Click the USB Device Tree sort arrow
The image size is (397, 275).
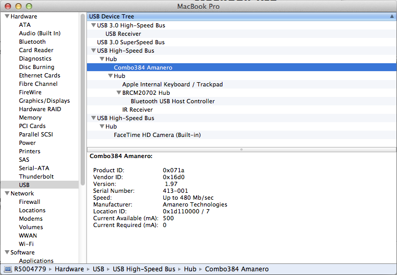tap(392, 16)
